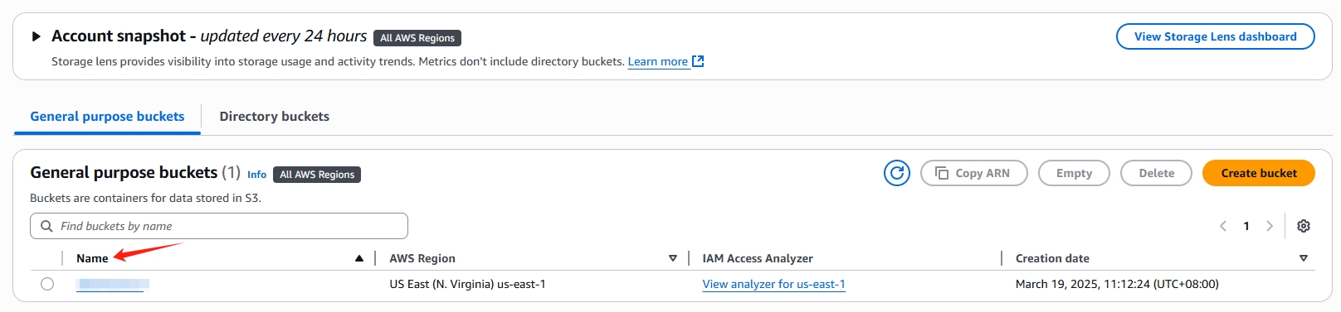
Task: Sort by Creation date column arrow
Action: tap(1304, 258)
